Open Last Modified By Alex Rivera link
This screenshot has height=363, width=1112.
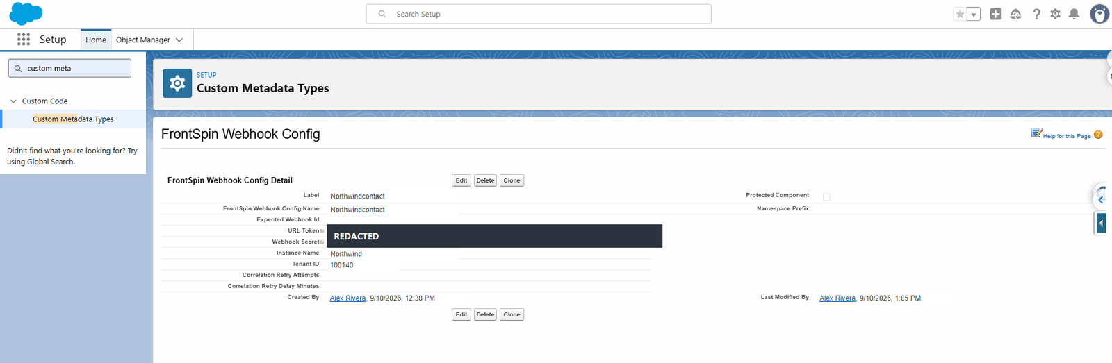[837, 298]
